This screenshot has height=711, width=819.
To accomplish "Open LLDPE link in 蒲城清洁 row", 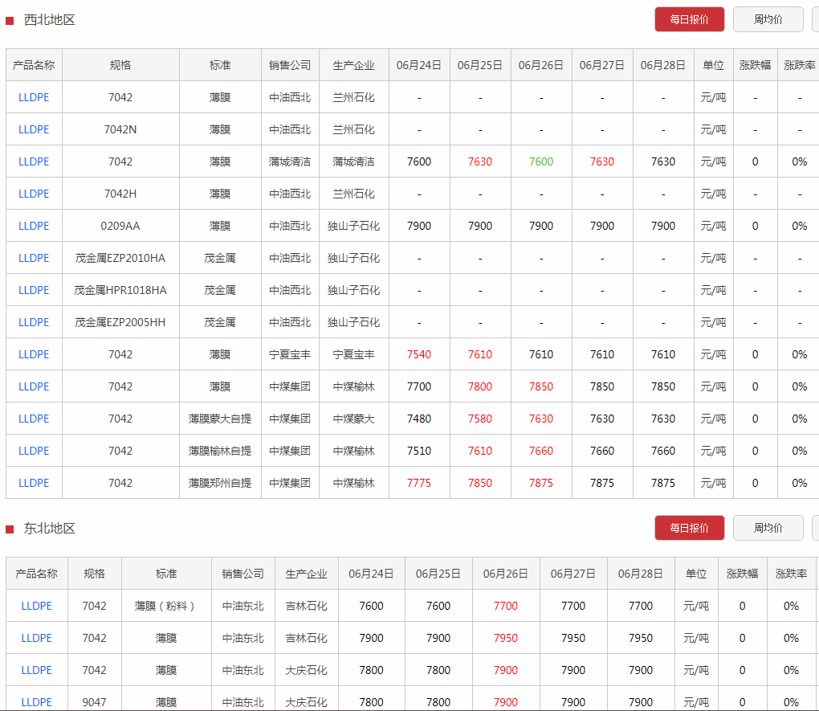I will [x=34, y=161].
